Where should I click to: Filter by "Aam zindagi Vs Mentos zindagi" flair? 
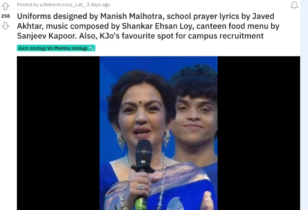pos(56,48)
